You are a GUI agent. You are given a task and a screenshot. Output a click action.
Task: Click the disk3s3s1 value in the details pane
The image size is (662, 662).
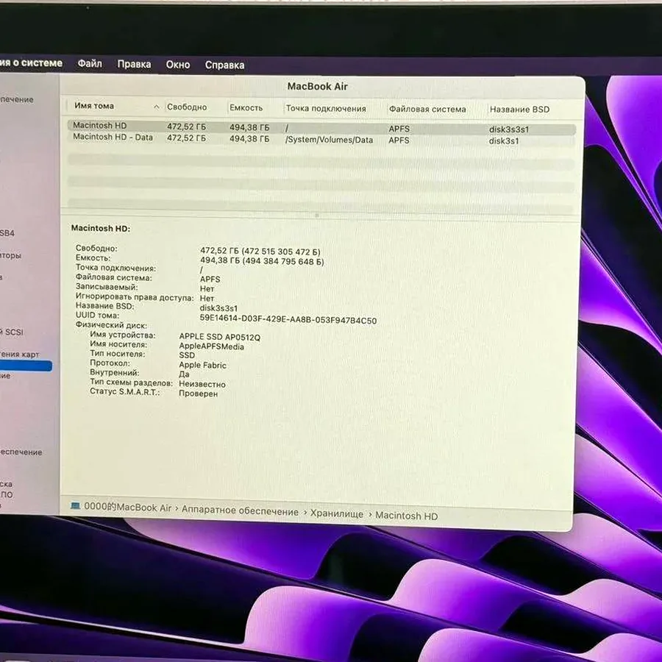(218, 308)
